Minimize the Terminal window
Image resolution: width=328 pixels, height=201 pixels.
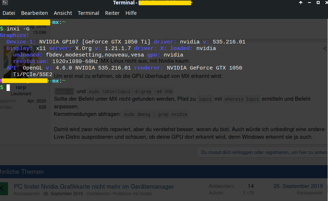tap(309, 3)
